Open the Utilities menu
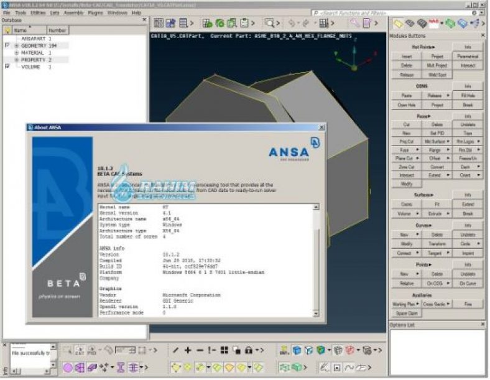 pyautogui.click(x=38, y=13)
